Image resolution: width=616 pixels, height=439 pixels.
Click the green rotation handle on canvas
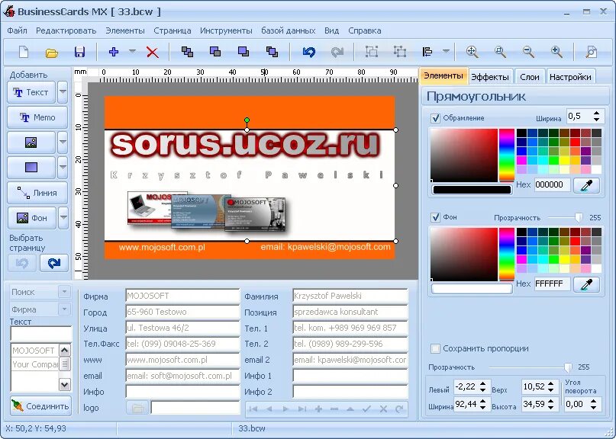tap(247, 120)
